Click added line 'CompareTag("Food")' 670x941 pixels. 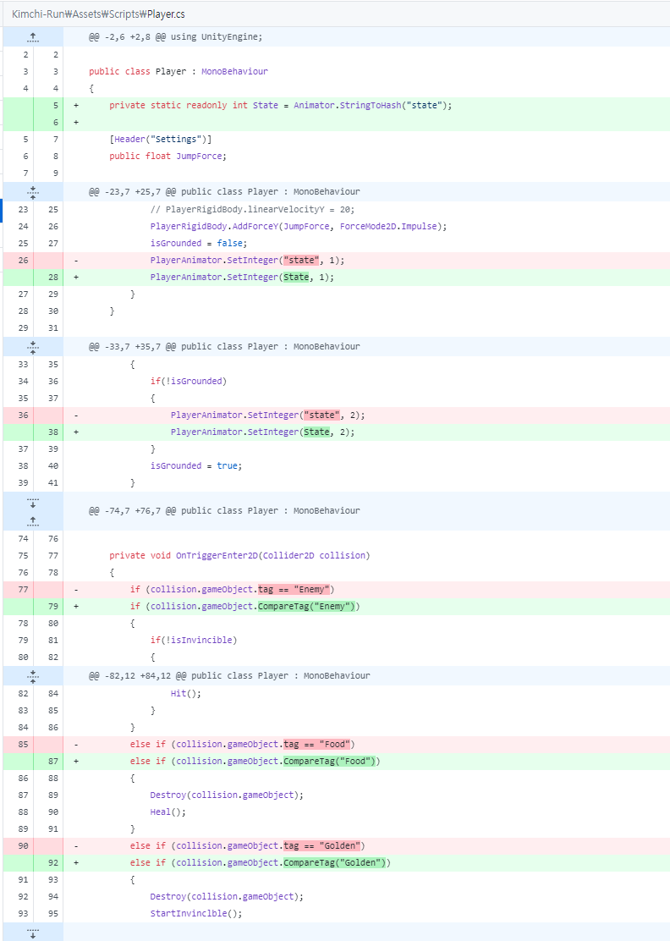pos(255,761)
